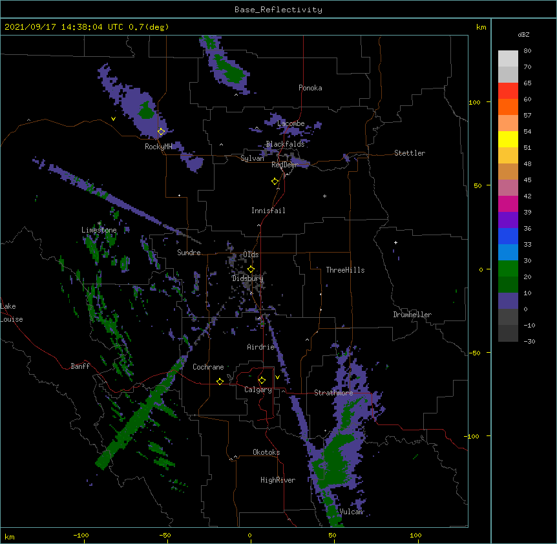Select the Lacombe city label
Screen dimensions: 557x544
coord(291,123)
